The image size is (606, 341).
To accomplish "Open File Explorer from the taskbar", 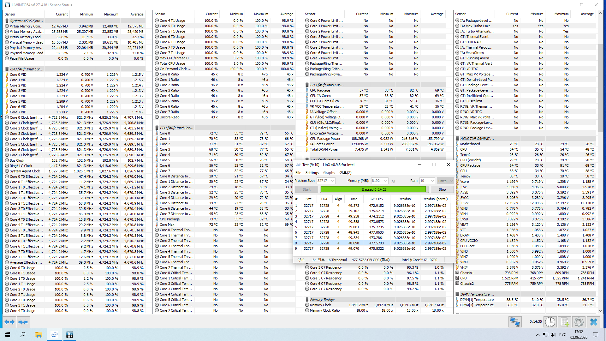I will click(x=39, y=335).
